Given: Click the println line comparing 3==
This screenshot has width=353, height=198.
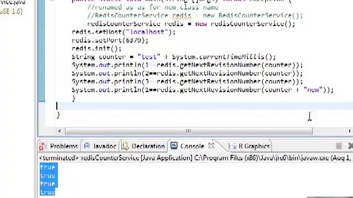Looking at the screenshot, I should (188, 81).
